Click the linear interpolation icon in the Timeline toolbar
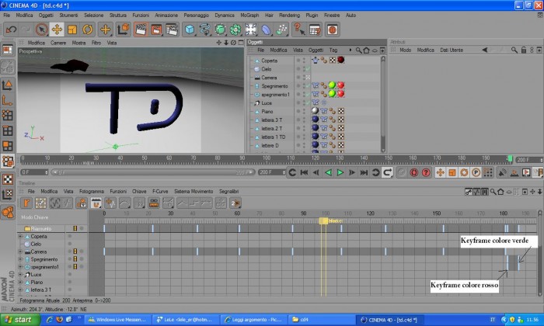The height and width of the screenshot is (326, 544). click(x=182, y=203)
